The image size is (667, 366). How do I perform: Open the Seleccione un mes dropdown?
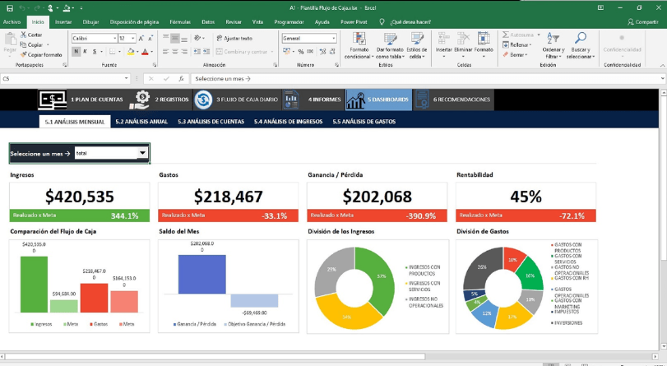142,153
